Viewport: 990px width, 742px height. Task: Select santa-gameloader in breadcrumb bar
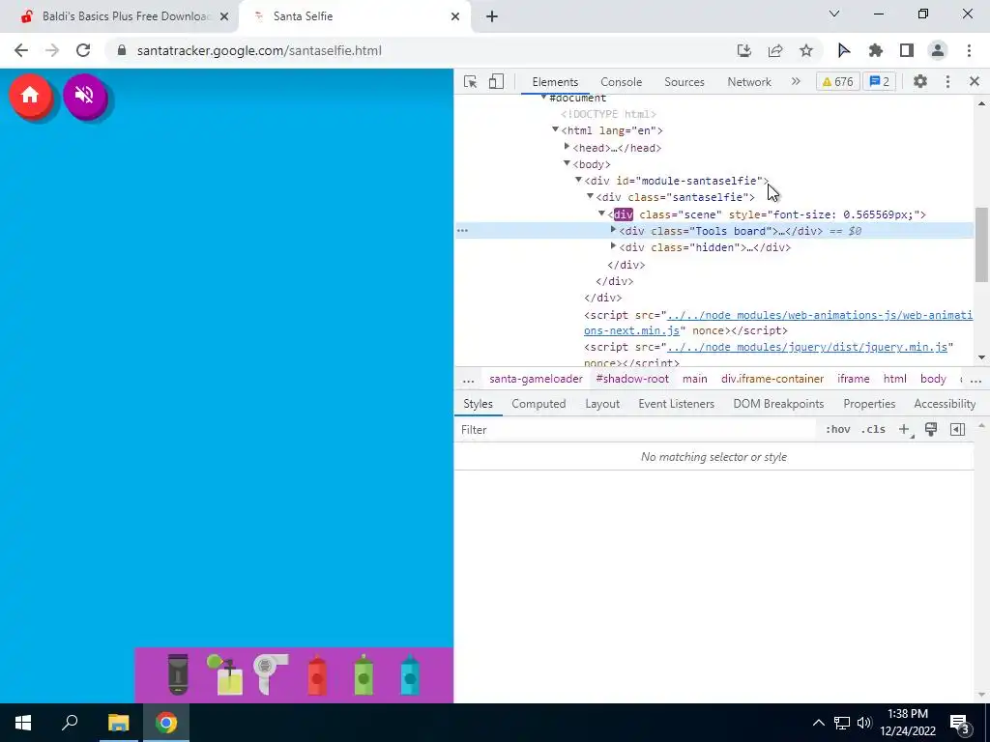[536, 379]
